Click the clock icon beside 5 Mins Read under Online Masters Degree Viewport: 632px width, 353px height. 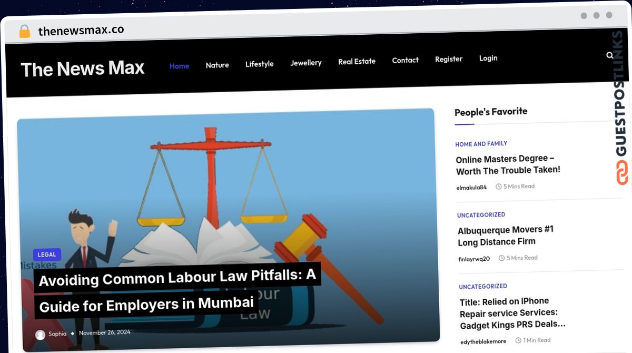tap(498, 187)
